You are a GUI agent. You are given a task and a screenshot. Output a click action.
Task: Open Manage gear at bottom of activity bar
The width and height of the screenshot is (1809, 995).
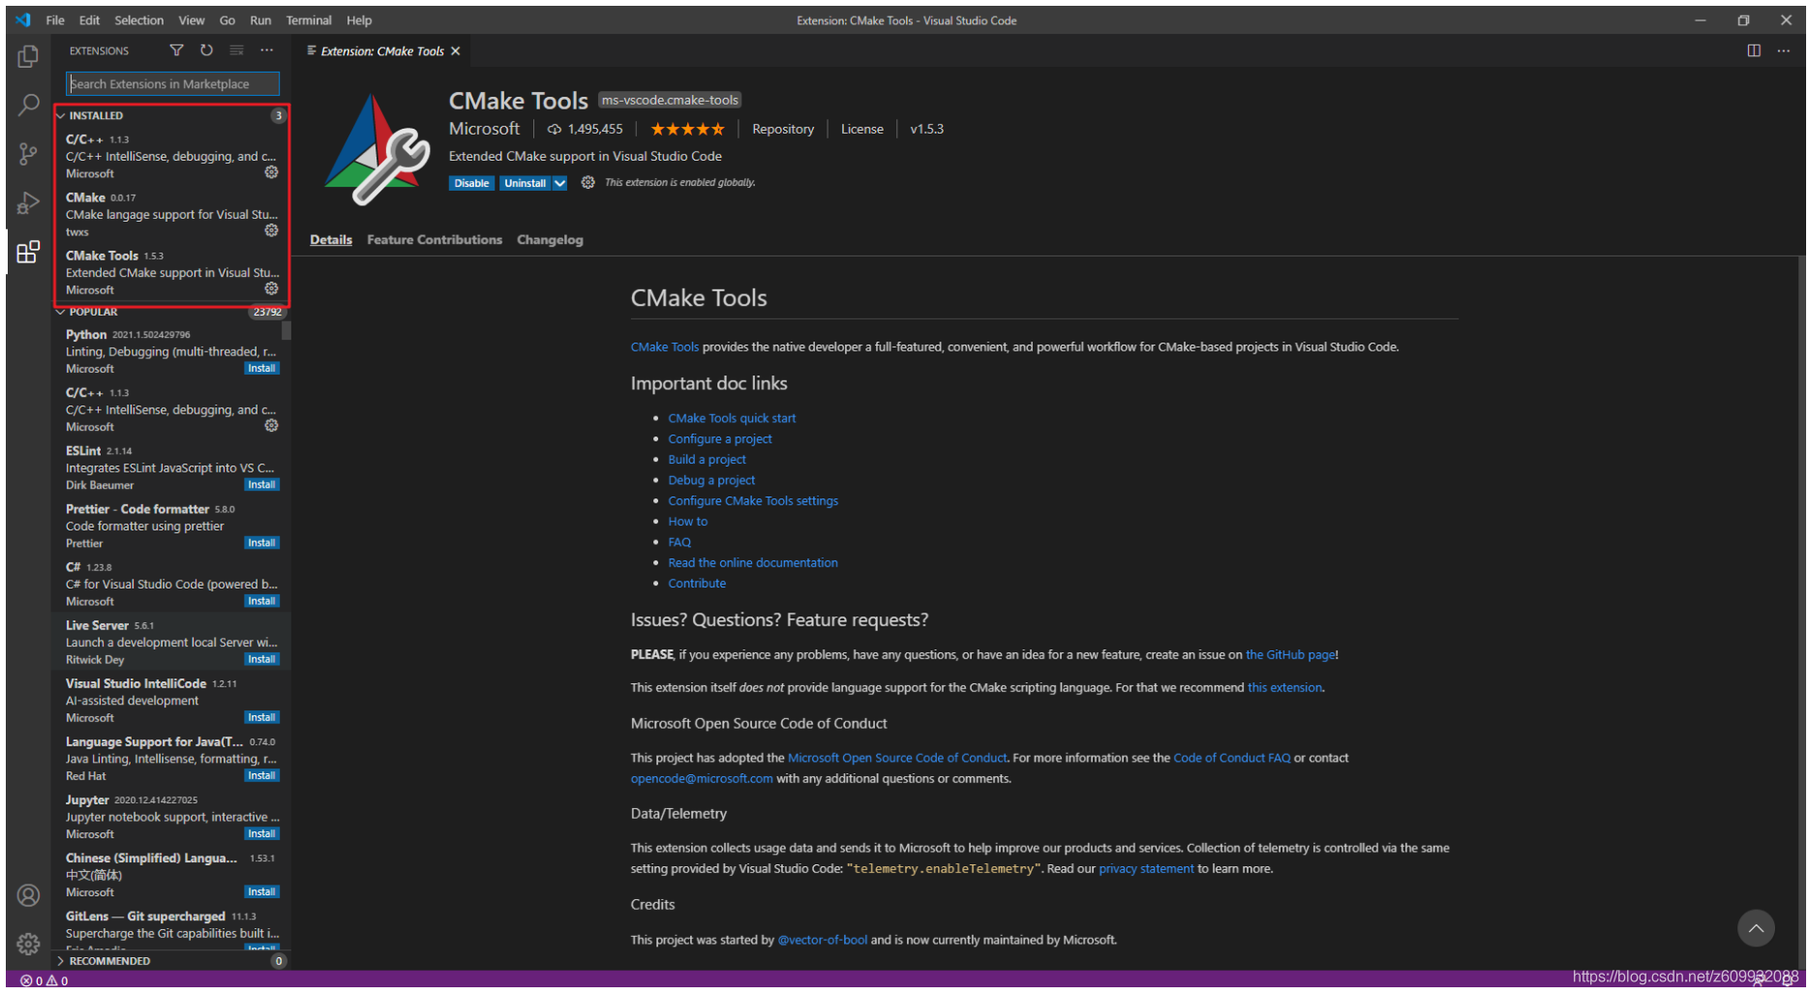pyautogui.click(x=28, y=943)
